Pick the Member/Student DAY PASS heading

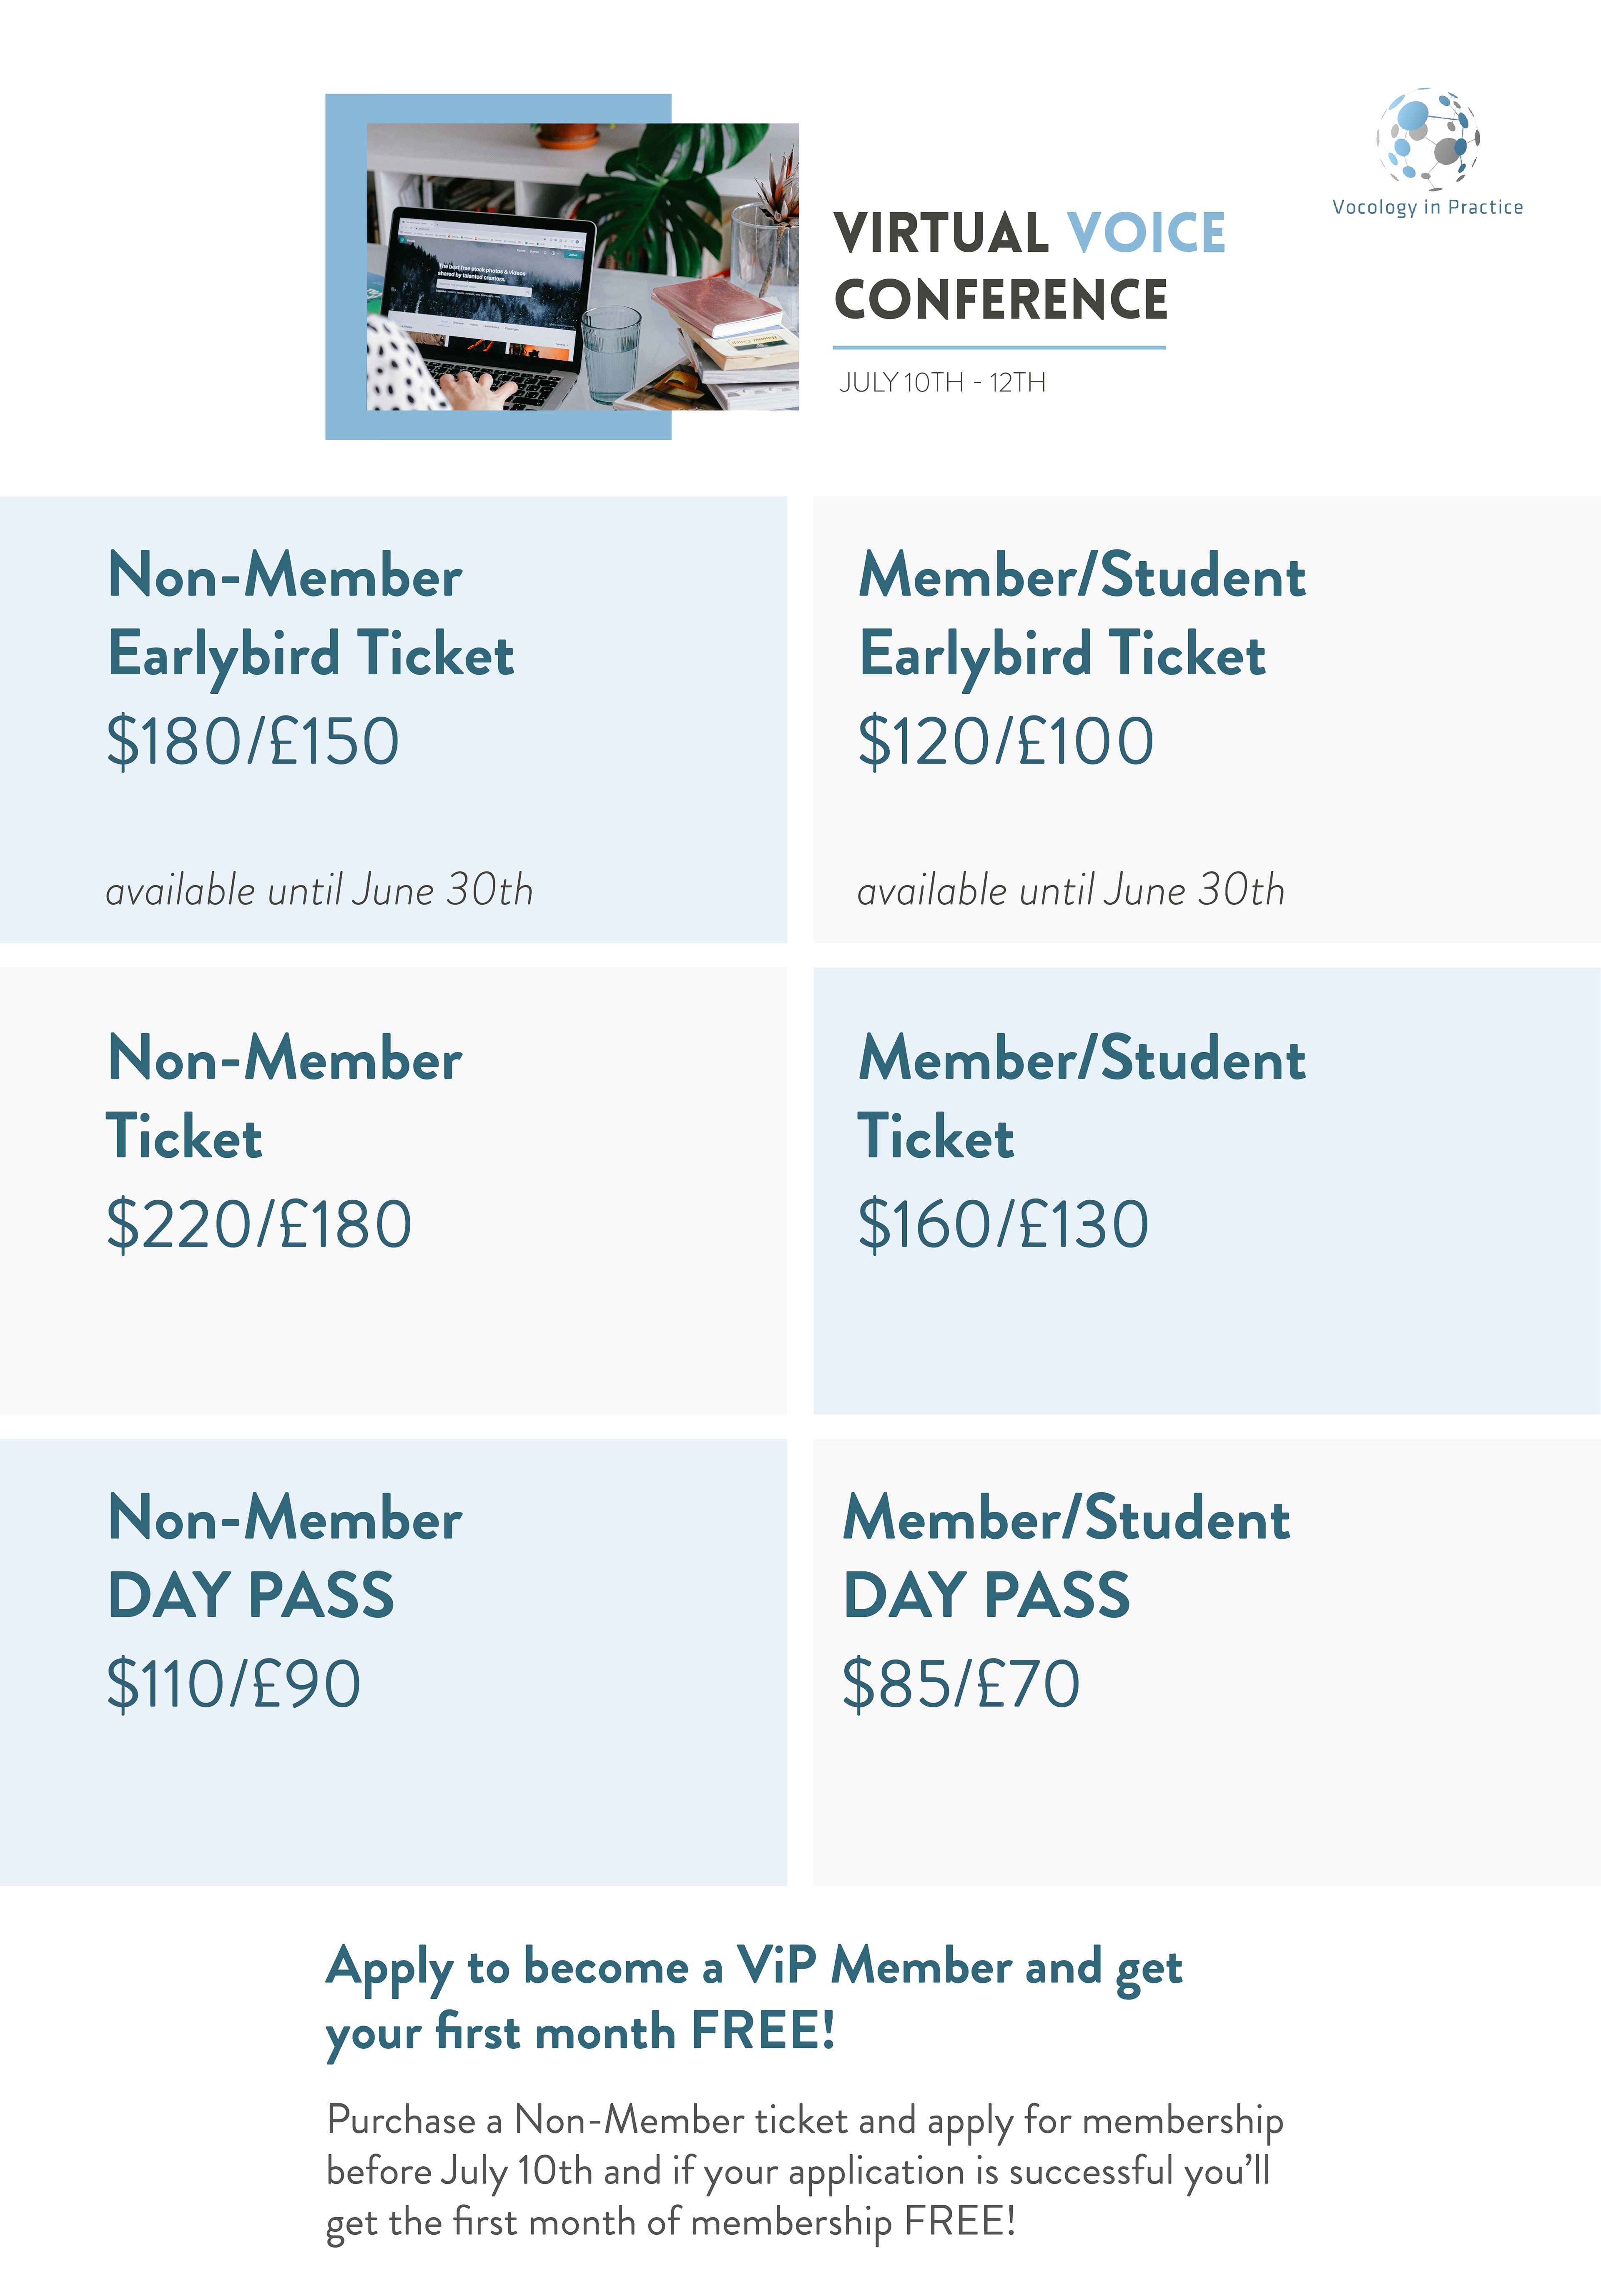(x=1066, y=1556)
